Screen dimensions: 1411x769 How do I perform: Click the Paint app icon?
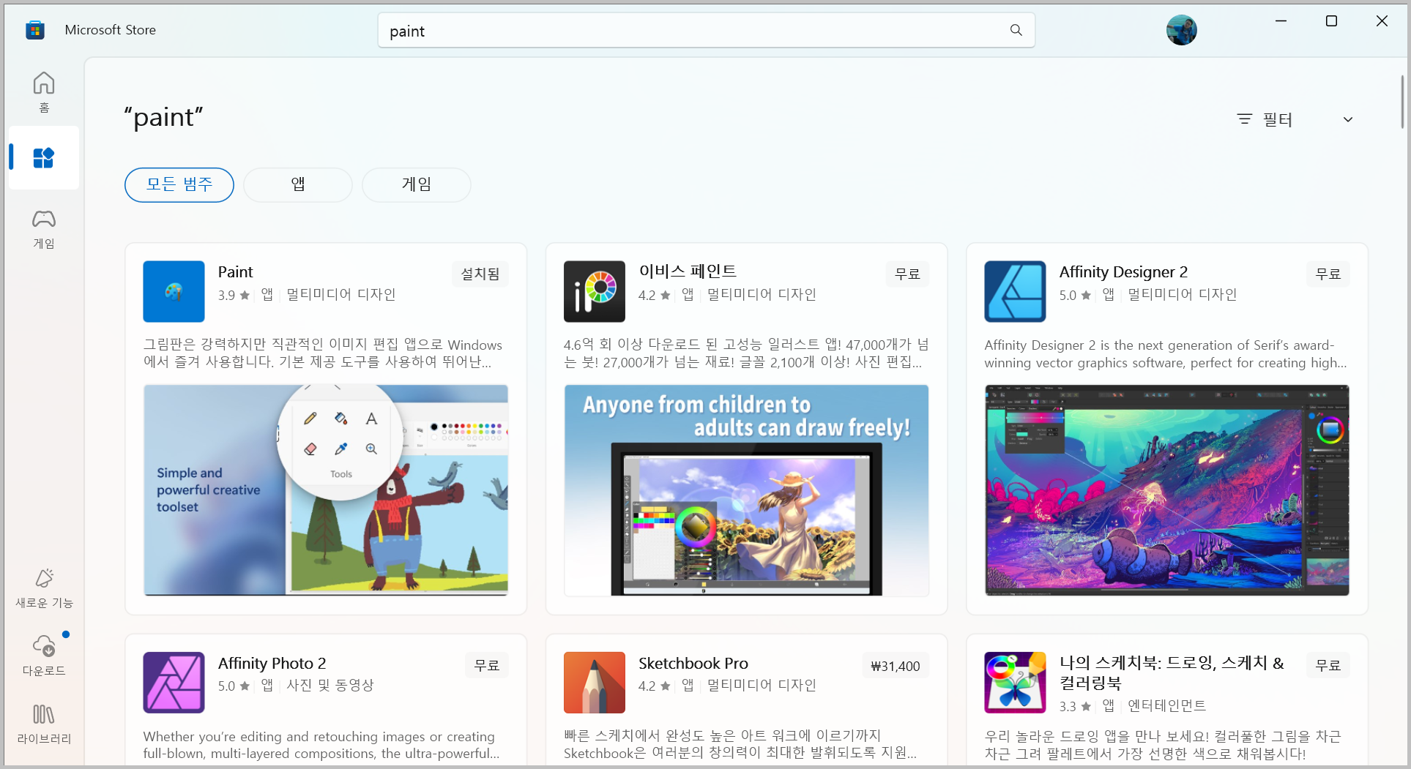pyautogui.click(x=174, y=291)
